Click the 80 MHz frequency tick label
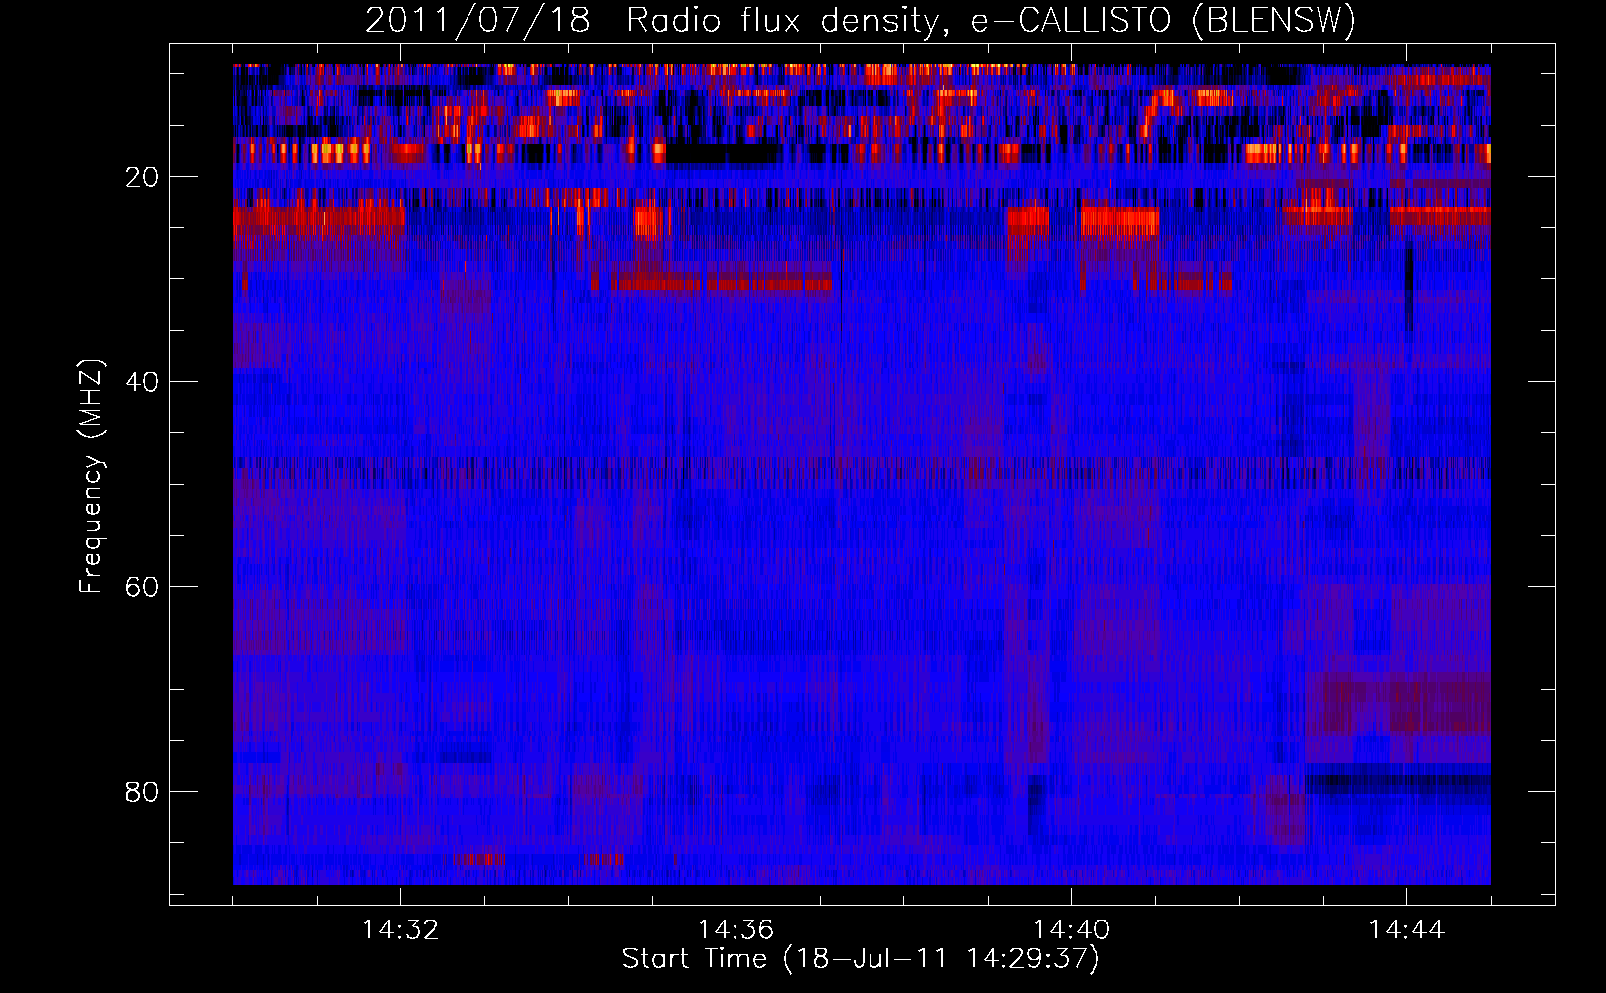The height and width of the screenshot is (993, 1606). click(142, 792)
